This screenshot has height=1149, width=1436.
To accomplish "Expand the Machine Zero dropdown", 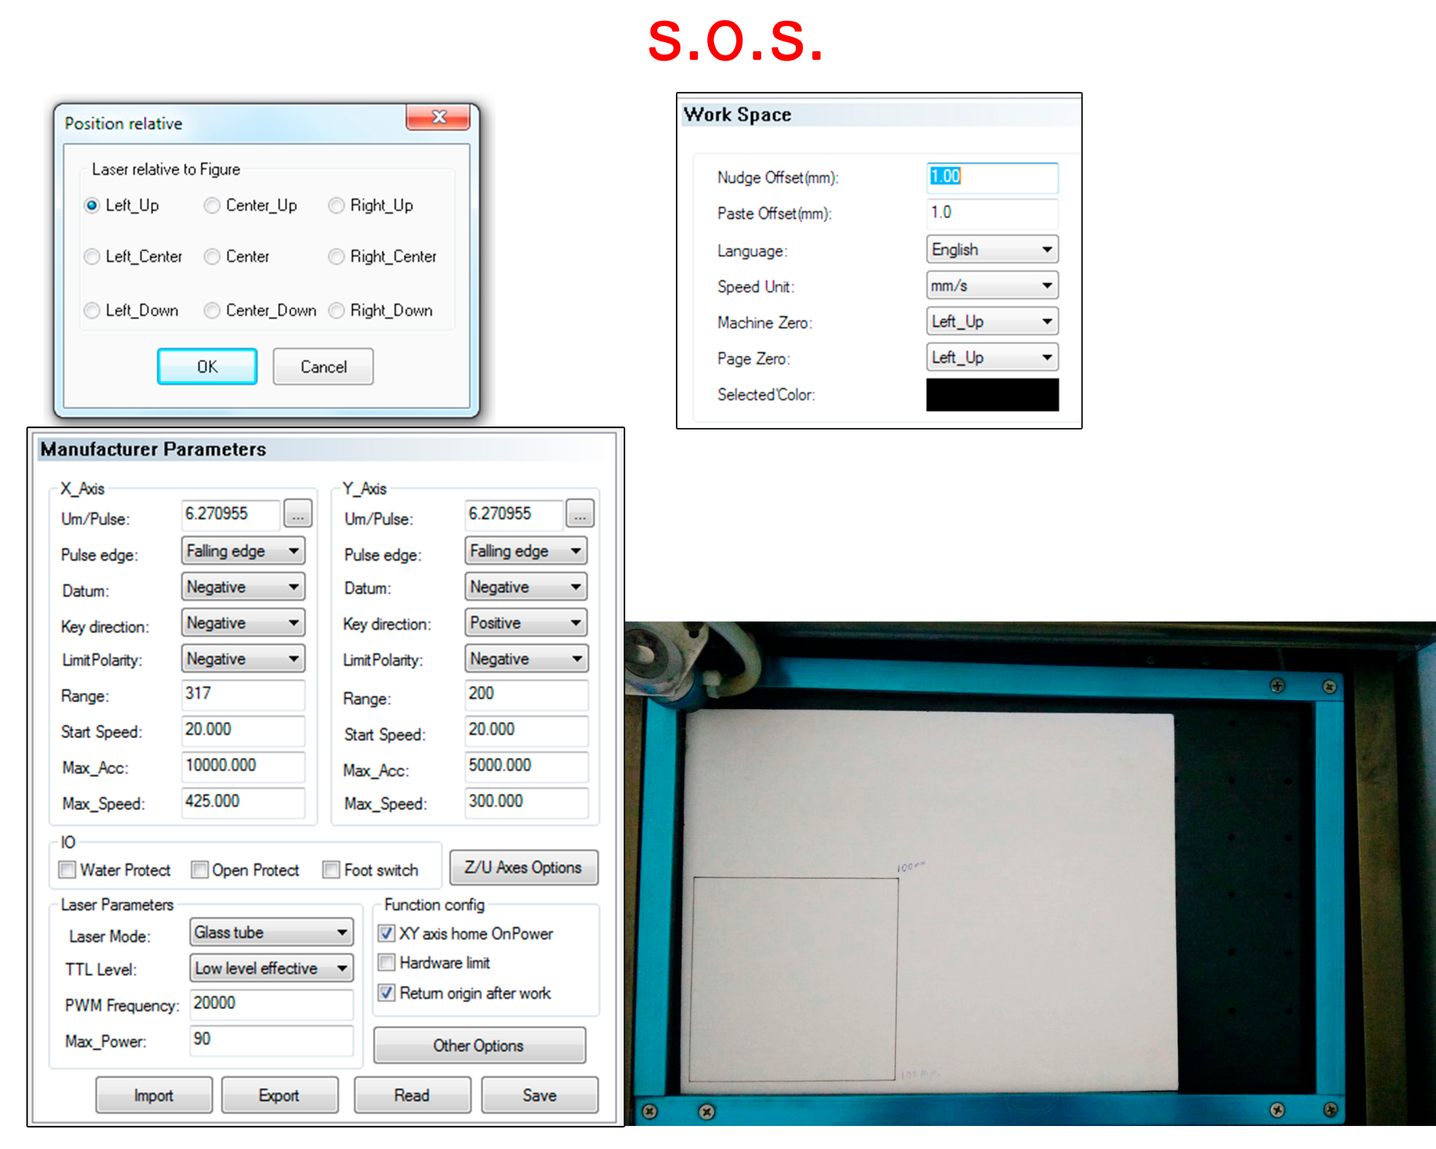I will (x=991, y=321).
